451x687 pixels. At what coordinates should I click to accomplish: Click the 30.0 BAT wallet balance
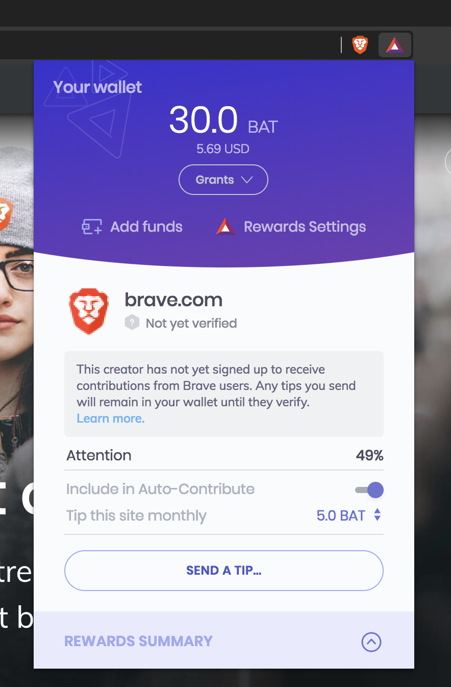(x=223, y=121)
